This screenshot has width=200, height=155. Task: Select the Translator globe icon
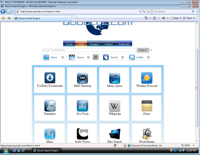click(x=50, y=106)
